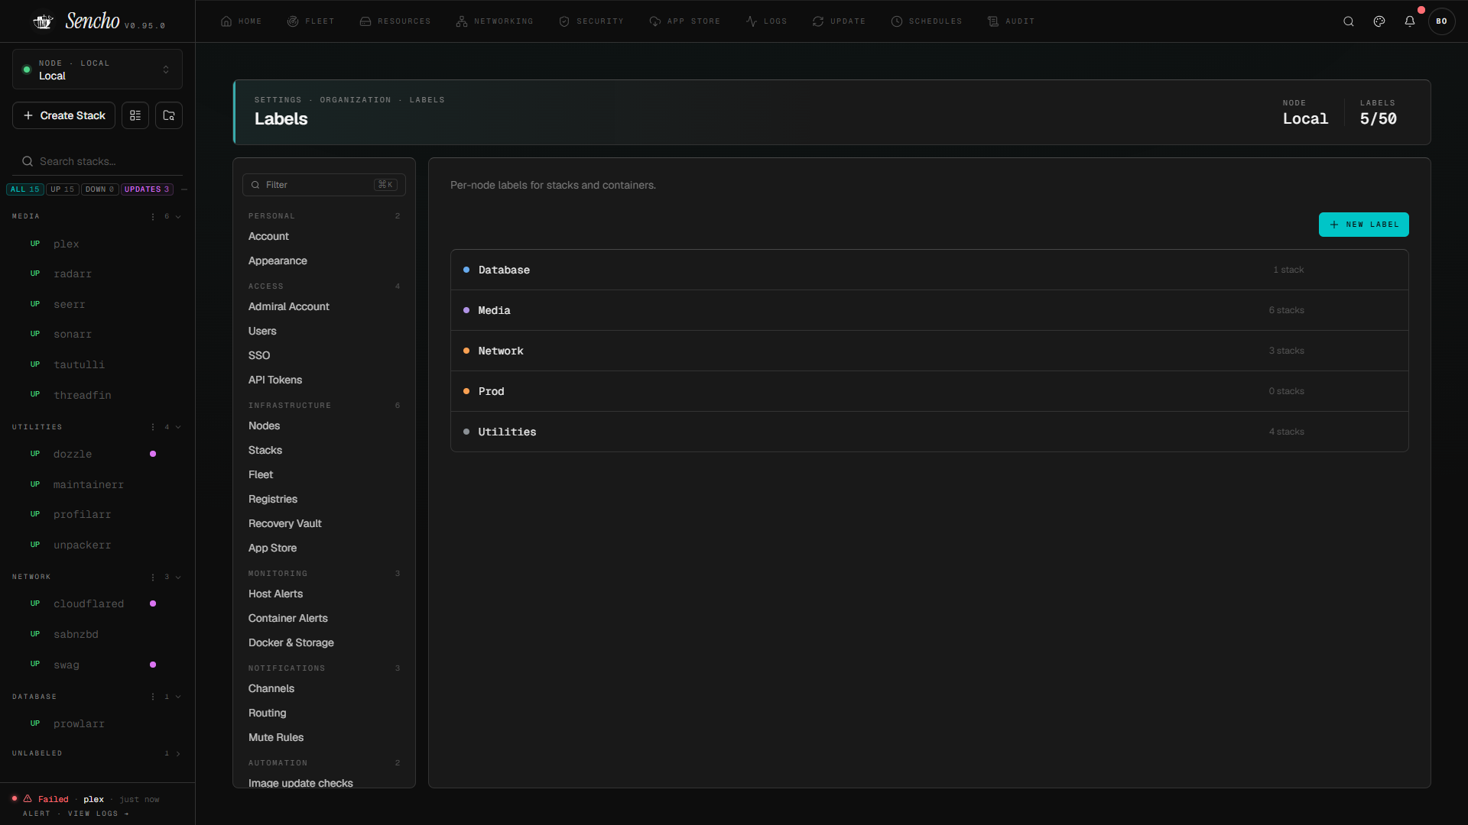Open the Home page from top navigation
This screenshot has height=825, width=1468.
click(x=242, y=21)
